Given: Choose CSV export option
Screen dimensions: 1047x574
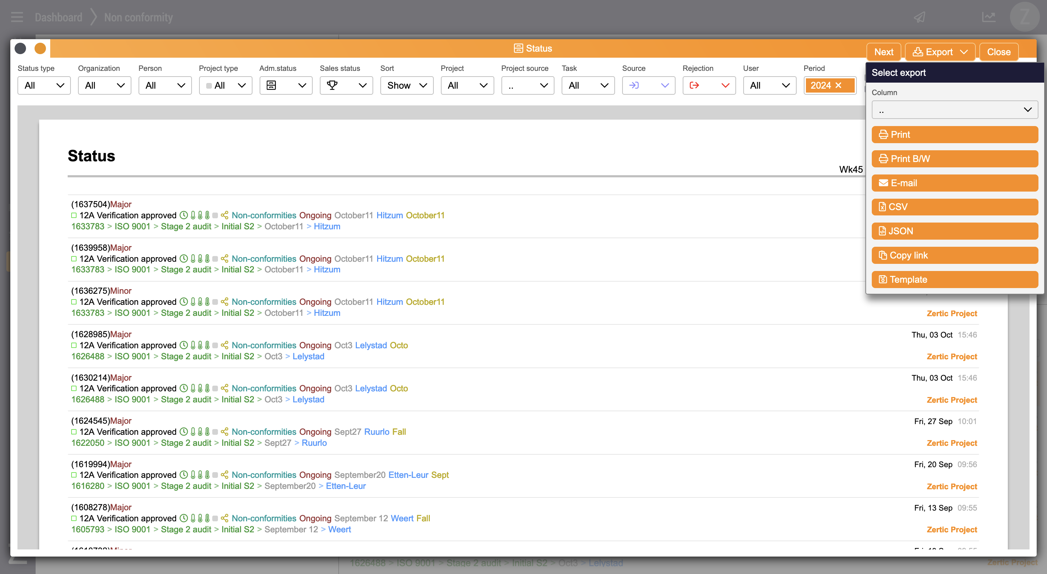Looking at the screenshot, I should [x=954, y=207].
